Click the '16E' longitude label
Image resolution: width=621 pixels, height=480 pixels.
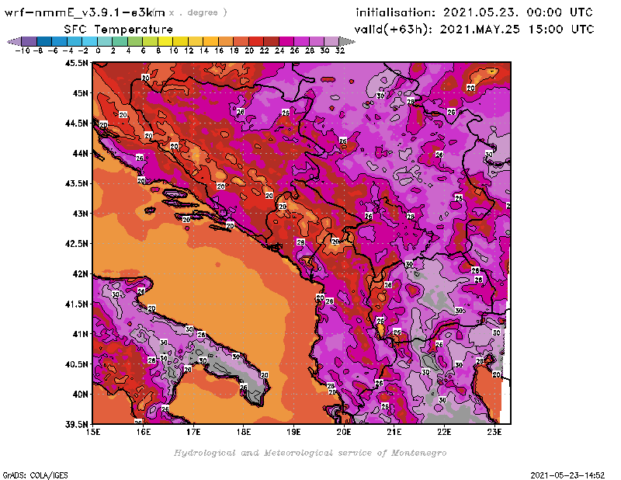(144, 432)
